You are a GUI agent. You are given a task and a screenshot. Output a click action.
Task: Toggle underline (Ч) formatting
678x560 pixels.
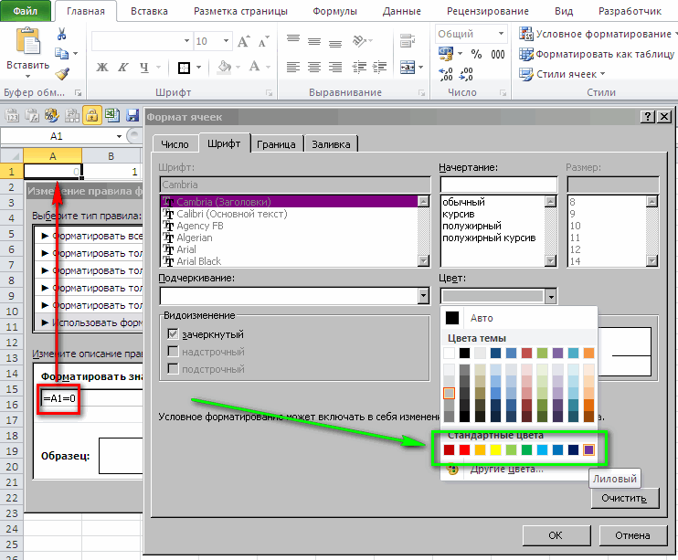click(144, 67)
